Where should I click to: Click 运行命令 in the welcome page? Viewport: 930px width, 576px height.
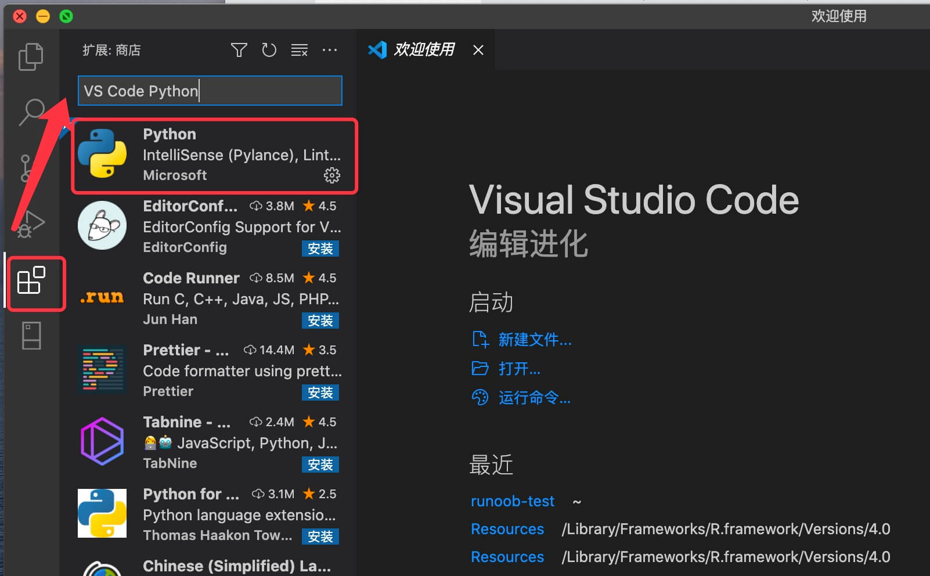pyautogui.click(x=534, y=398)
